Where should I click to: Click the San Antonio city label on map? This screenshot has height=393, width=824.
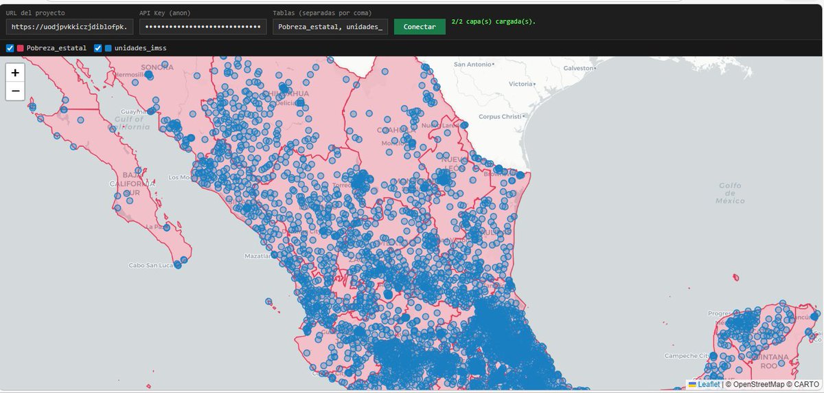(472, 64)
